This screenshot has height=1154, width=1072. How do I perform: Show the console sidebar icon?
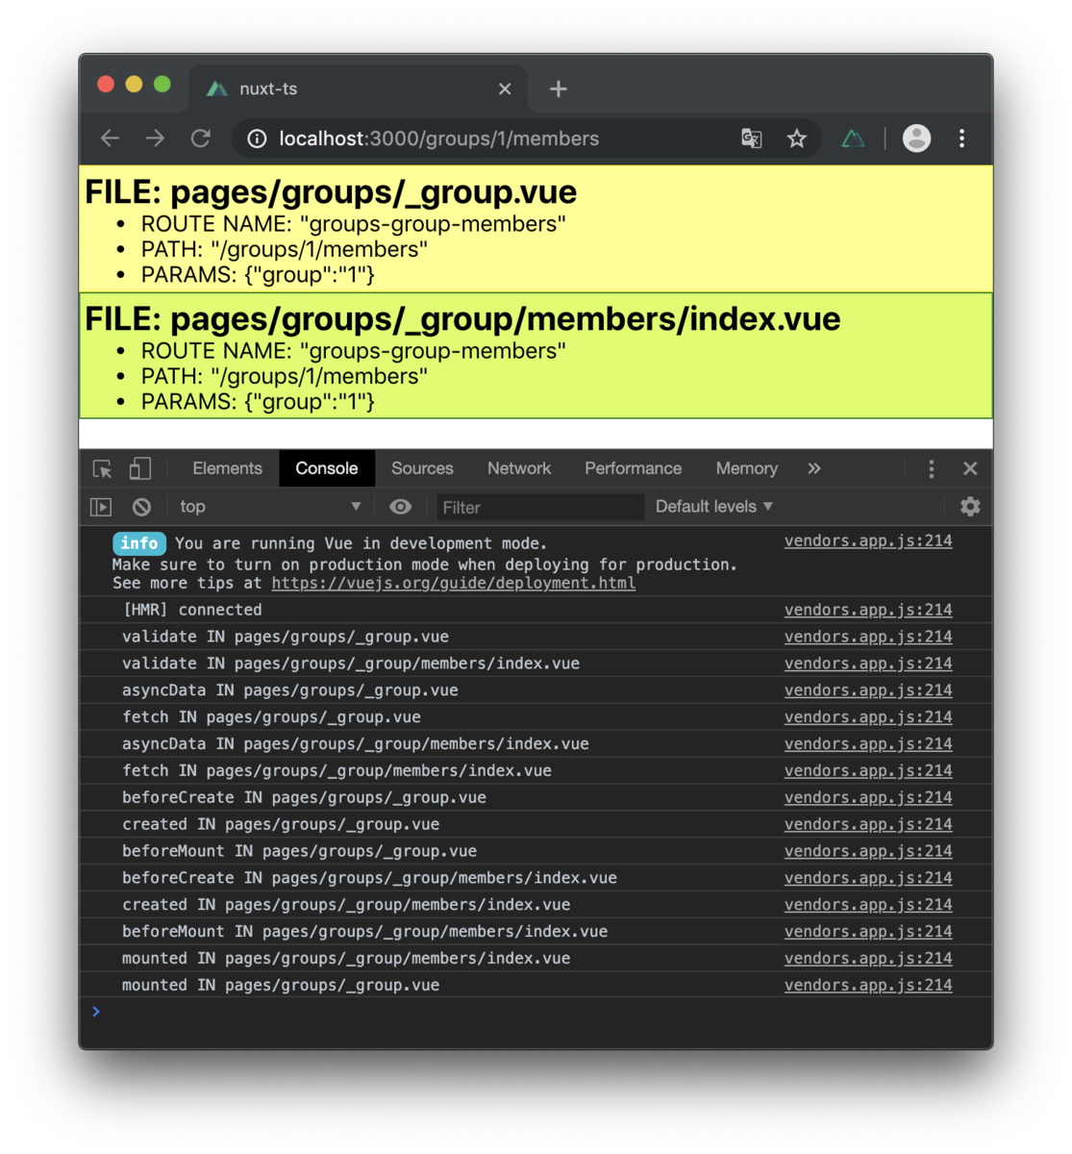pos(101,507)
